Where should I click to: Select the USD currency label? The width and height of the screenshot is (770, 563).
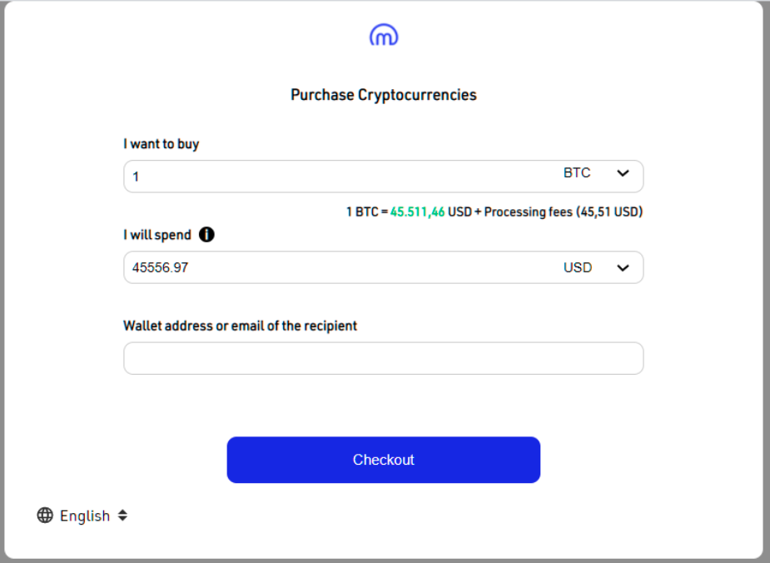(x=578, y=268)
